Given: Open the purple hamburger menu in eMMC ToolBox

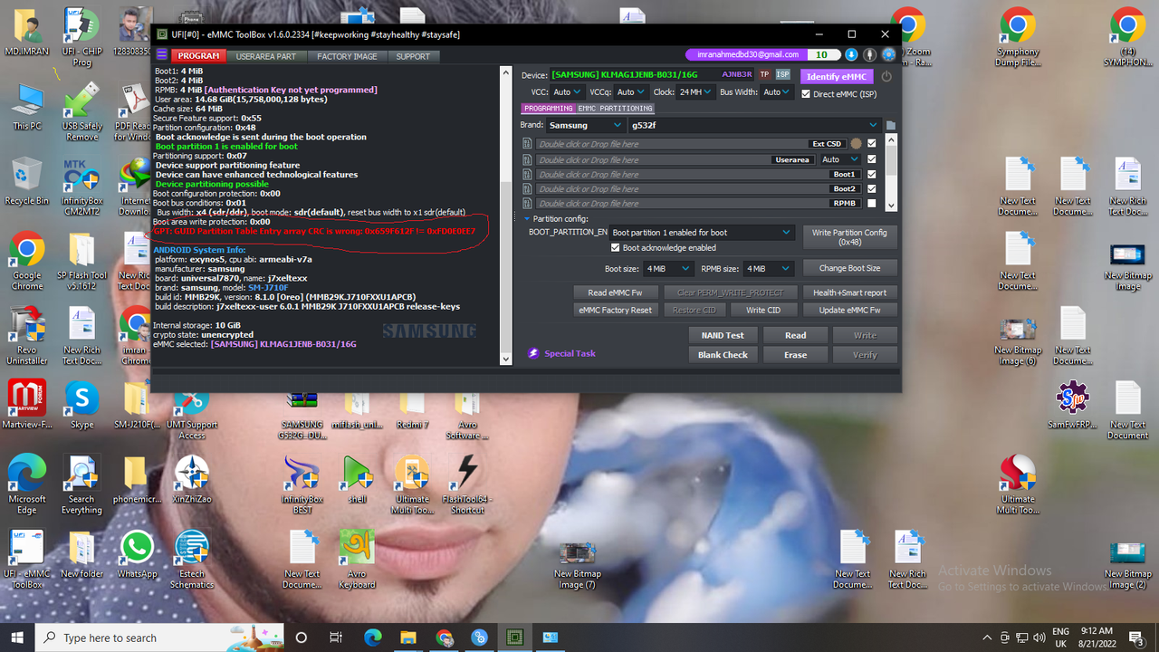Looking at the screenshot, I should [x=162, y=55].
